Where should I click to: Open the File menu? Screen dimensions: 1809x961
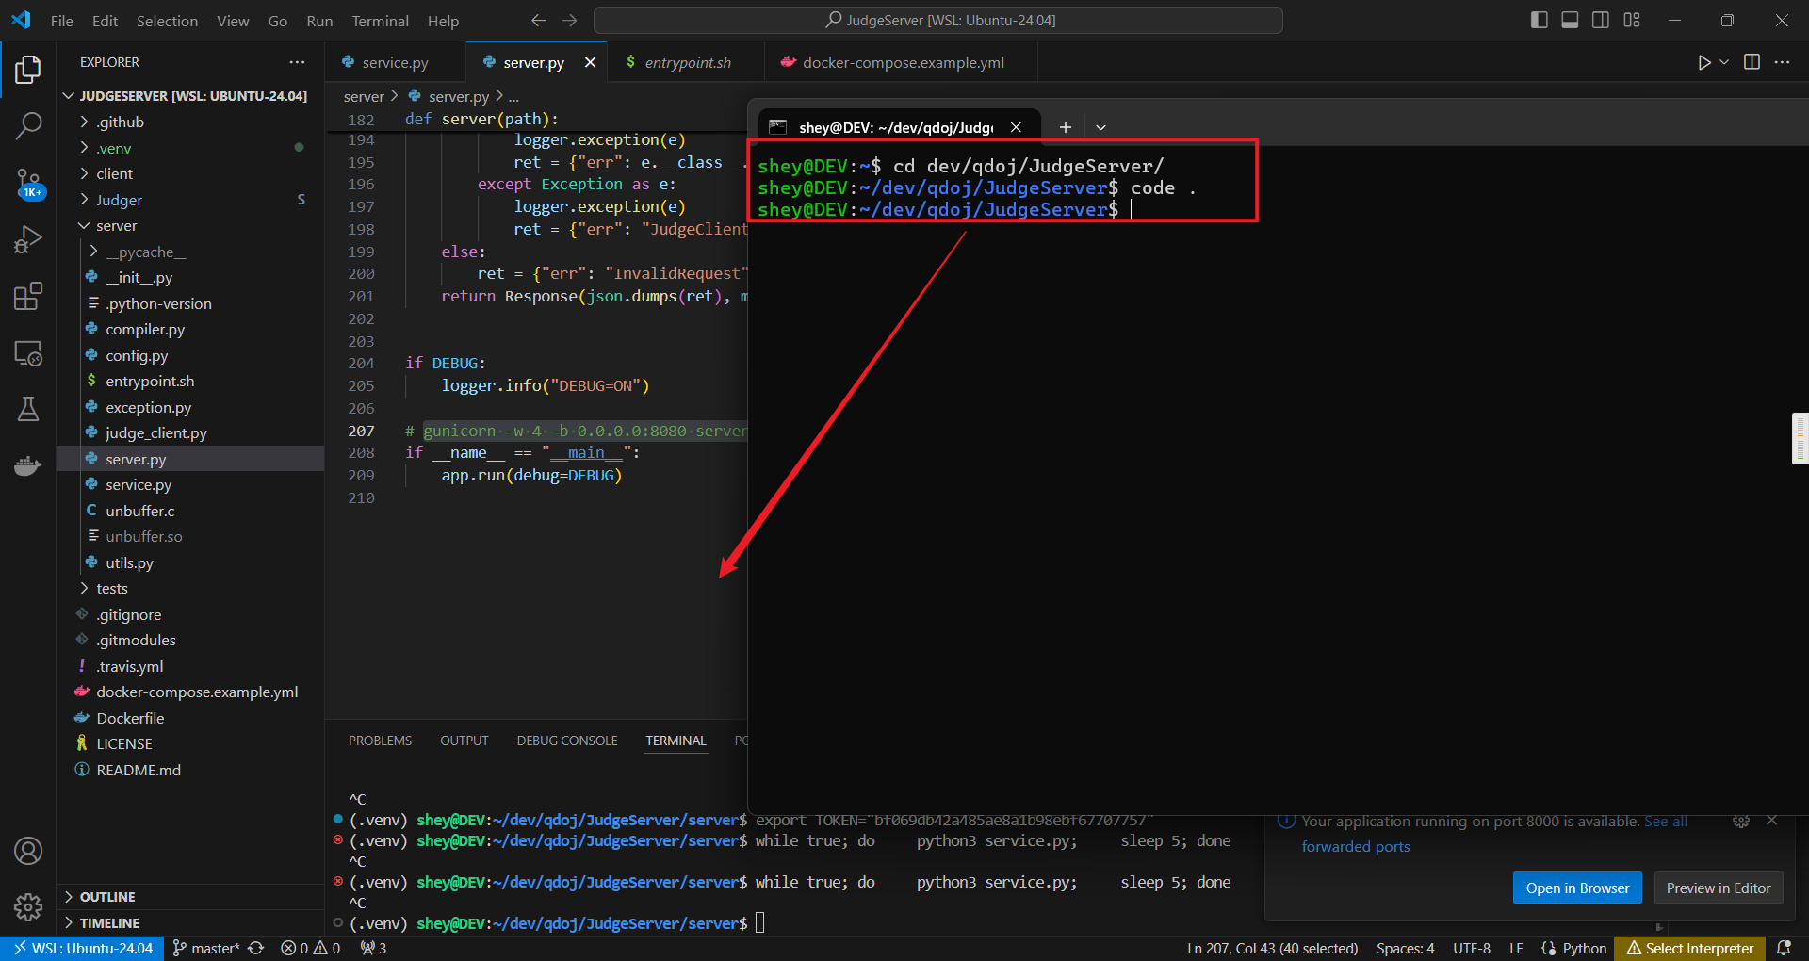point(62,21)
